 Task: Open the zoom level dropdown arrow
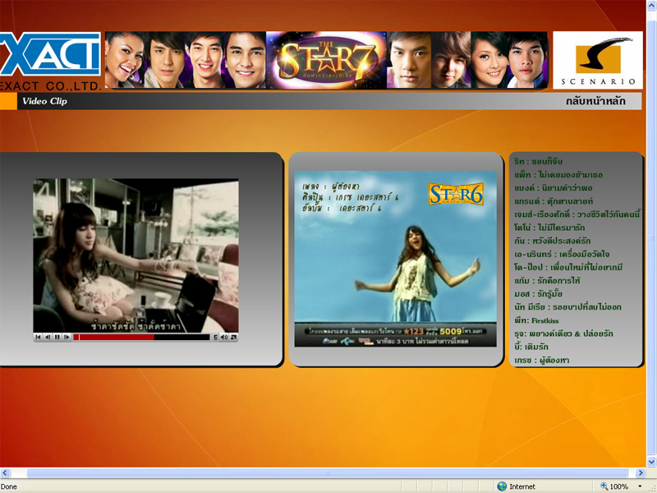640,486
